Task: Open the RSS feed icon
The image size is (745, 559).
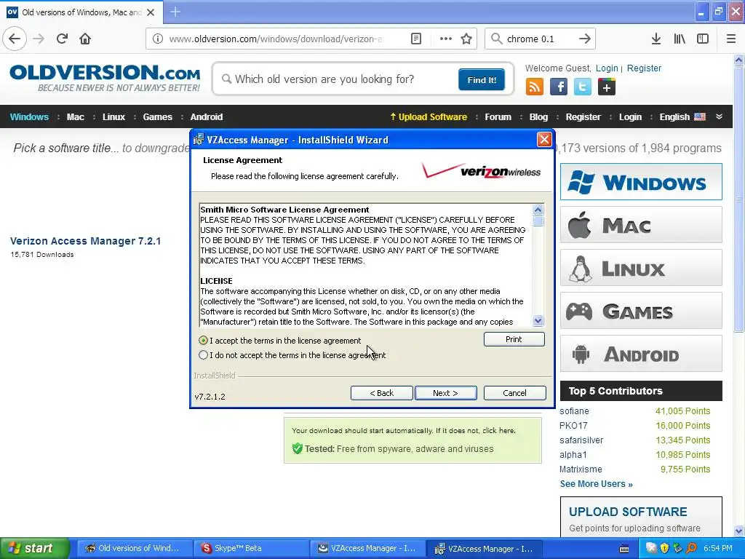Action: 535,87
